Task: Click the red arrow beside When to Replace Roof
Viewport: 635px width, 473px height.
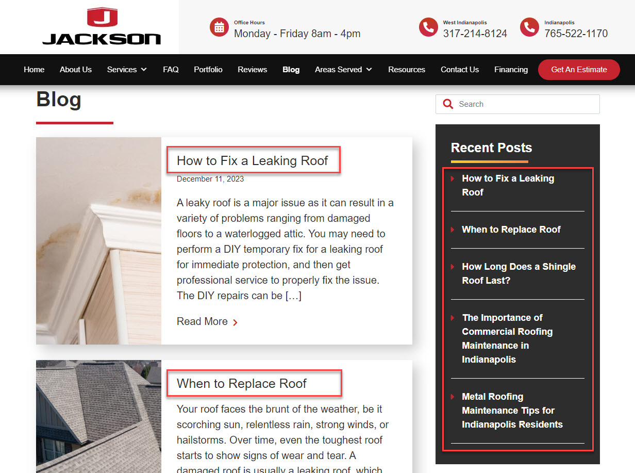Action: point(452,230)
